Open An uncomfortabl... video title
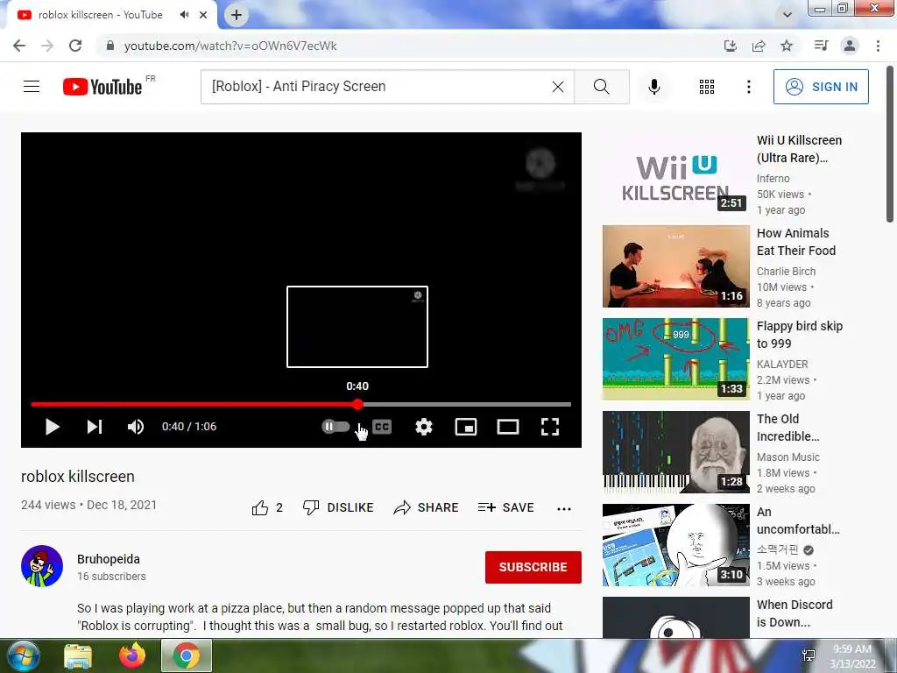 point(798,521)
